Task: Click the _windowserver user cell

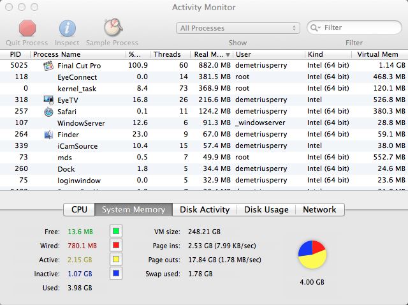Action: click(260, 123)
